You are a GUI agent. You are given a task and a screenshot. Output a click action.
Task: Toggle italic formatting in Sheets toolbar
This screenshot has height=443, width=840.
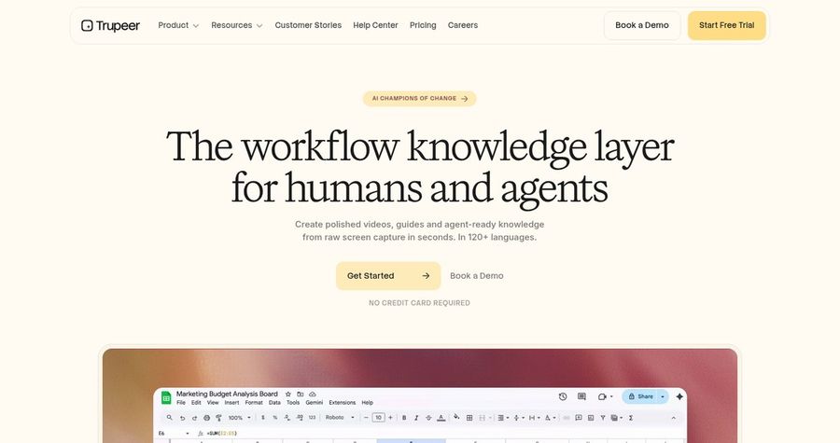tap(416, 418)
